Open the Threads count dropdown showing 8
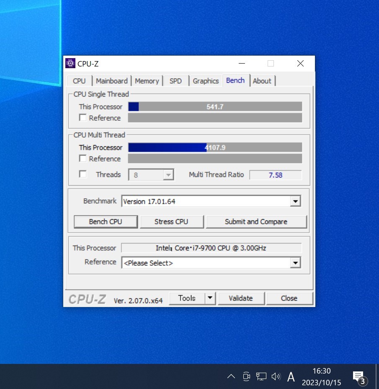 (151, 175)
